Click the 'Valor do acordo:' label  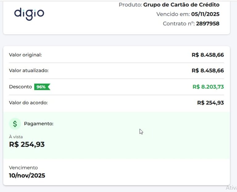click(28, 103)
